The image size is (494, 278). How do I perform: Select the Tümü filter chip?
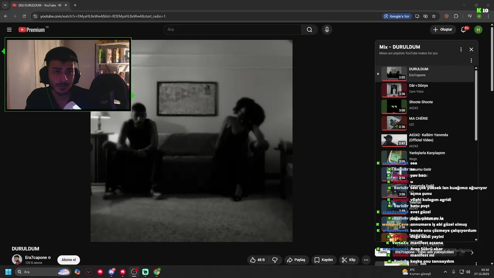pyautogui.click(x=382, y=252)
